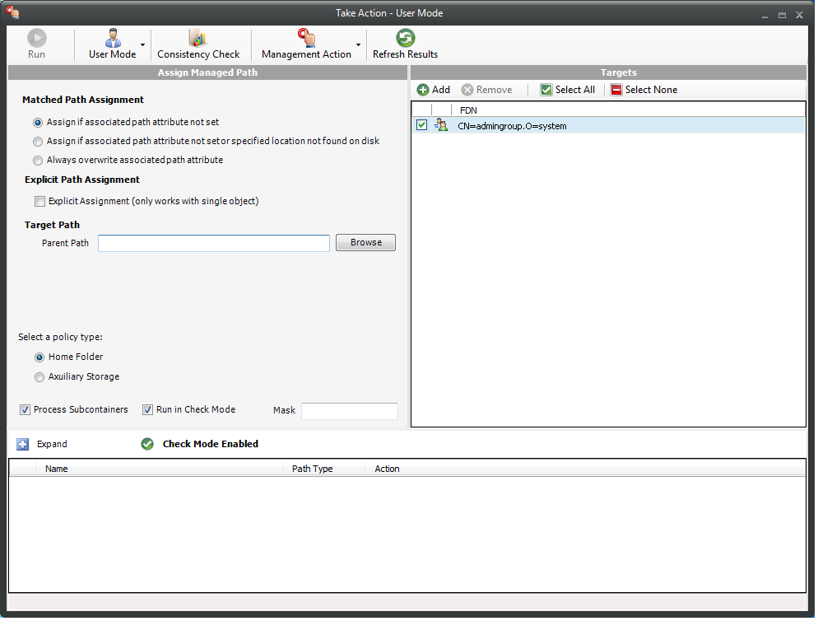The height and width of the screenshot is (621, 818).
Task: Click the green Add plus icon
Action: pyautogui.click(x=423, y=91)
